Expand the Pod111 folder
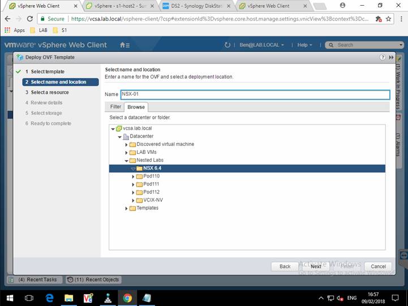This screenshot has width=408, height=306. [133, 184]
